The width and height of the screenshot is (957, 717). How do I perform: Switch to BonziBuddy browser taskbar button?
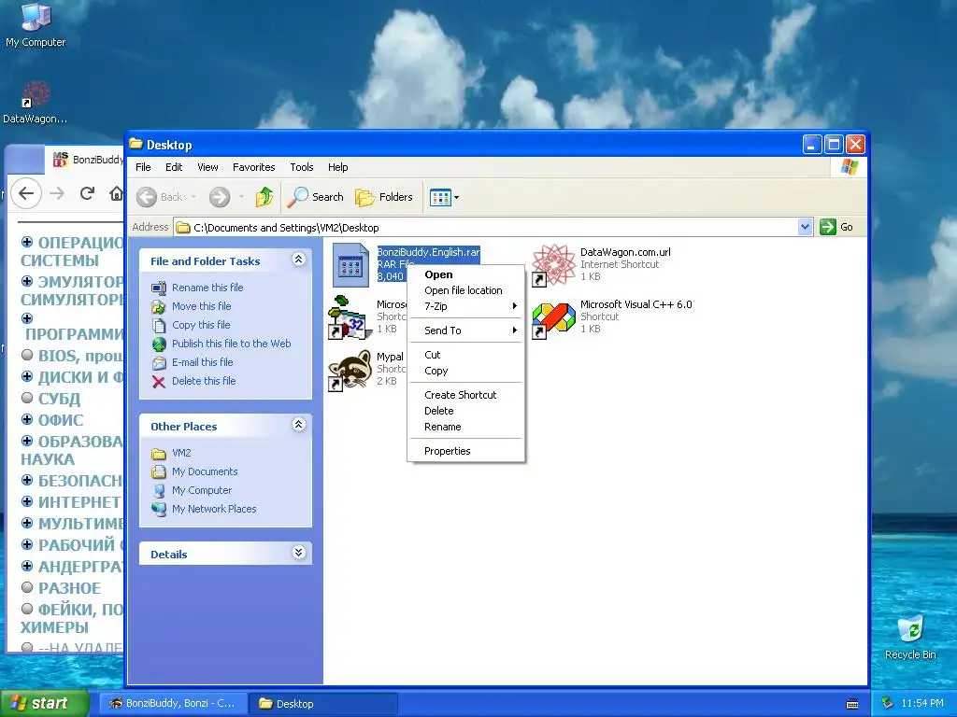tap(173, 704)
